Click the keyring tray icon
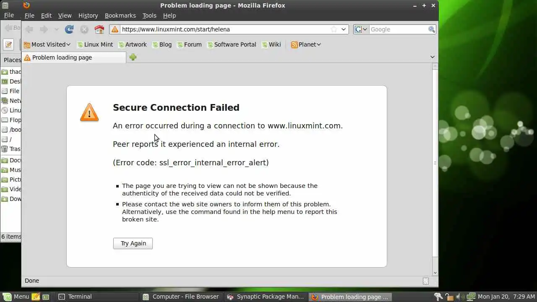The height and width of the screenshot is (302, 537). [438, 297]
